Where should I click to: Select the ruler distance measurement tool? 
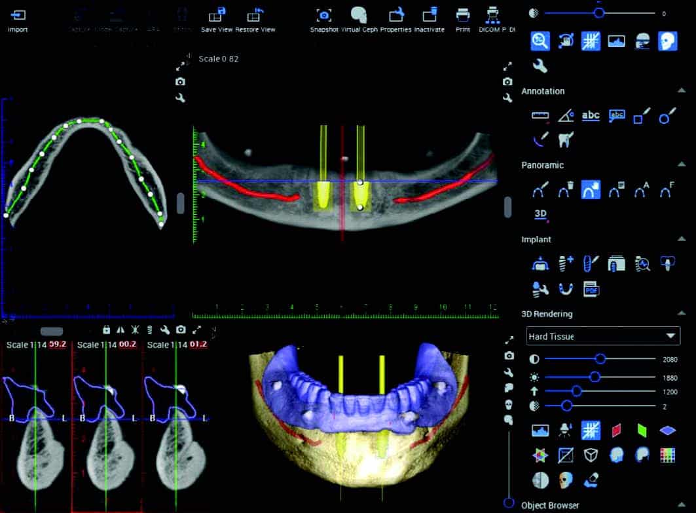pos(540,116)
